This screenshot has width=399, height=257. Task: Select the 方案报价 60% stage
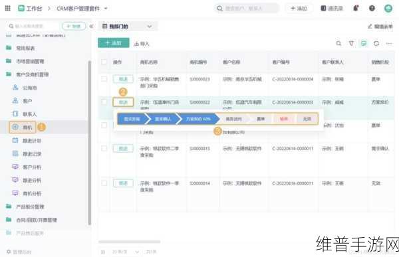coord(198,119)
